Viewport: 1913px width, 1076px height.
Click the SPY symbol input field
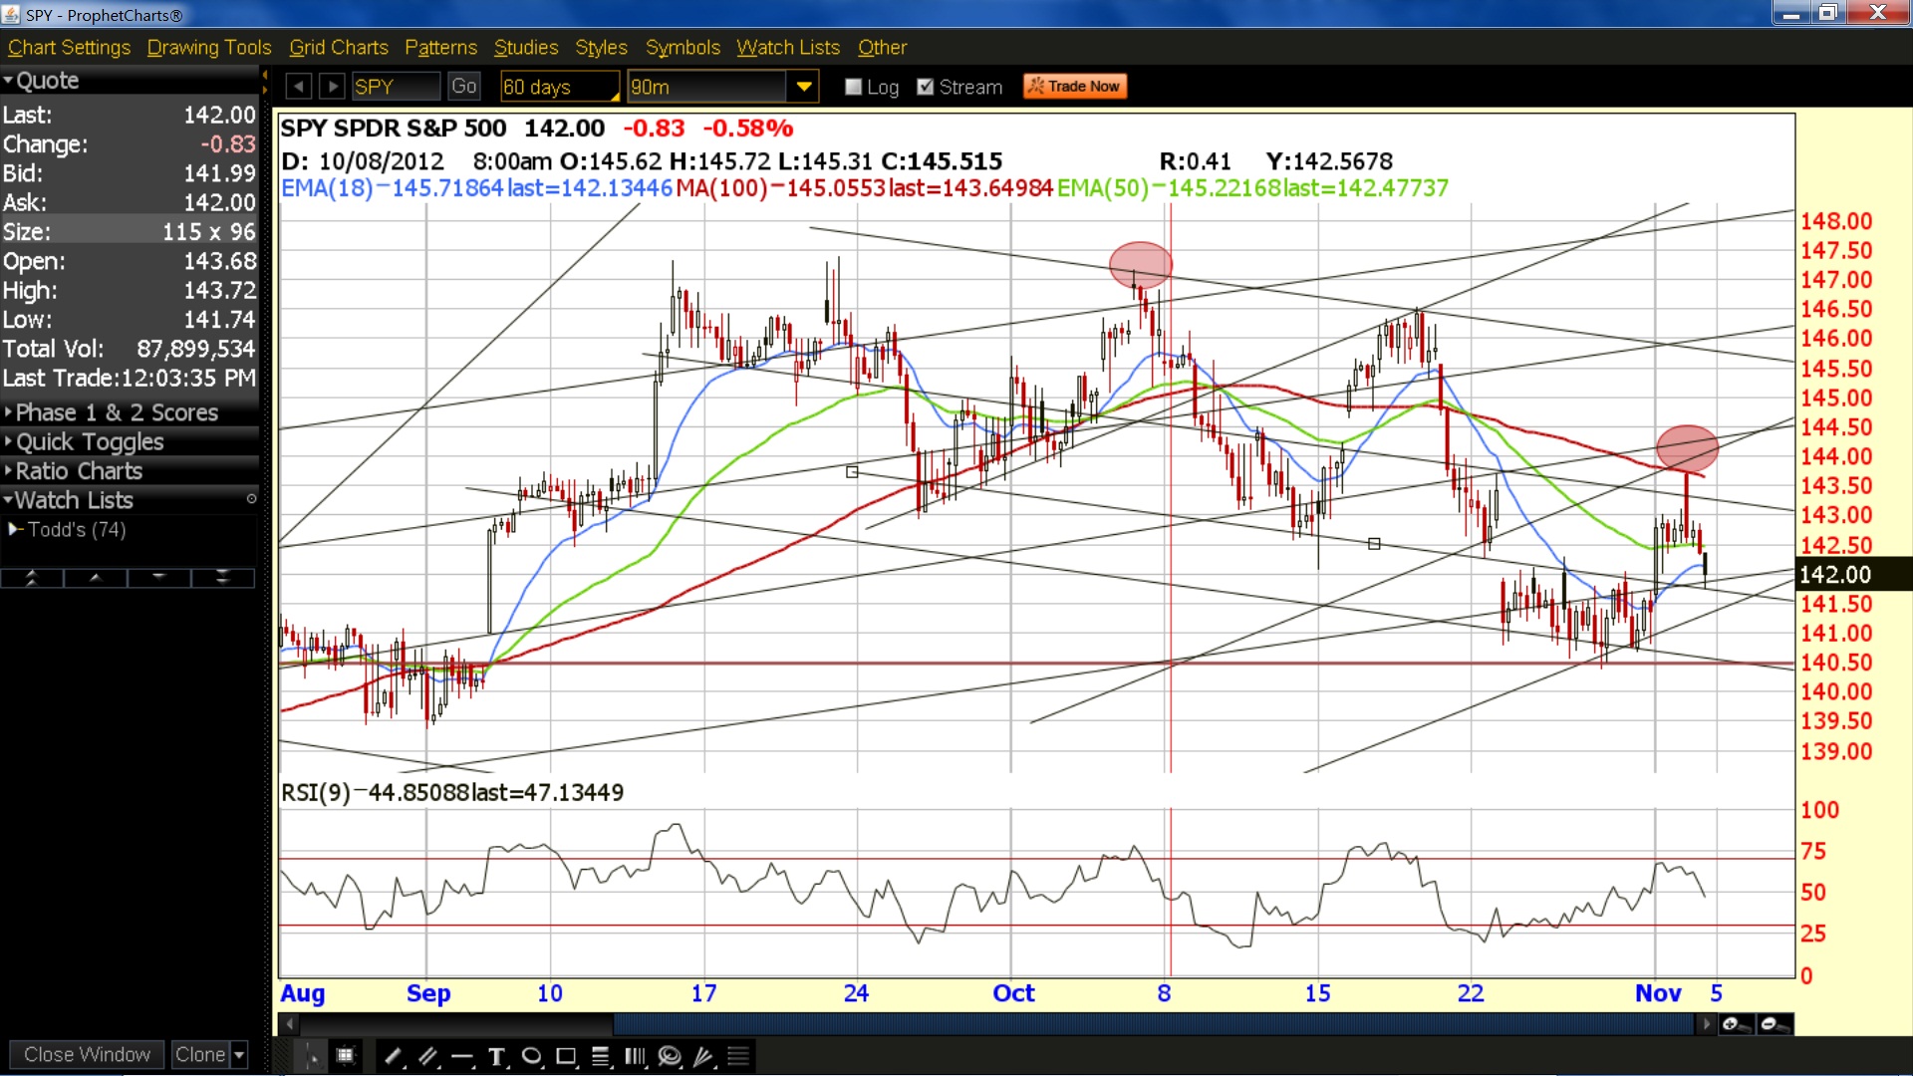point(396,87)
